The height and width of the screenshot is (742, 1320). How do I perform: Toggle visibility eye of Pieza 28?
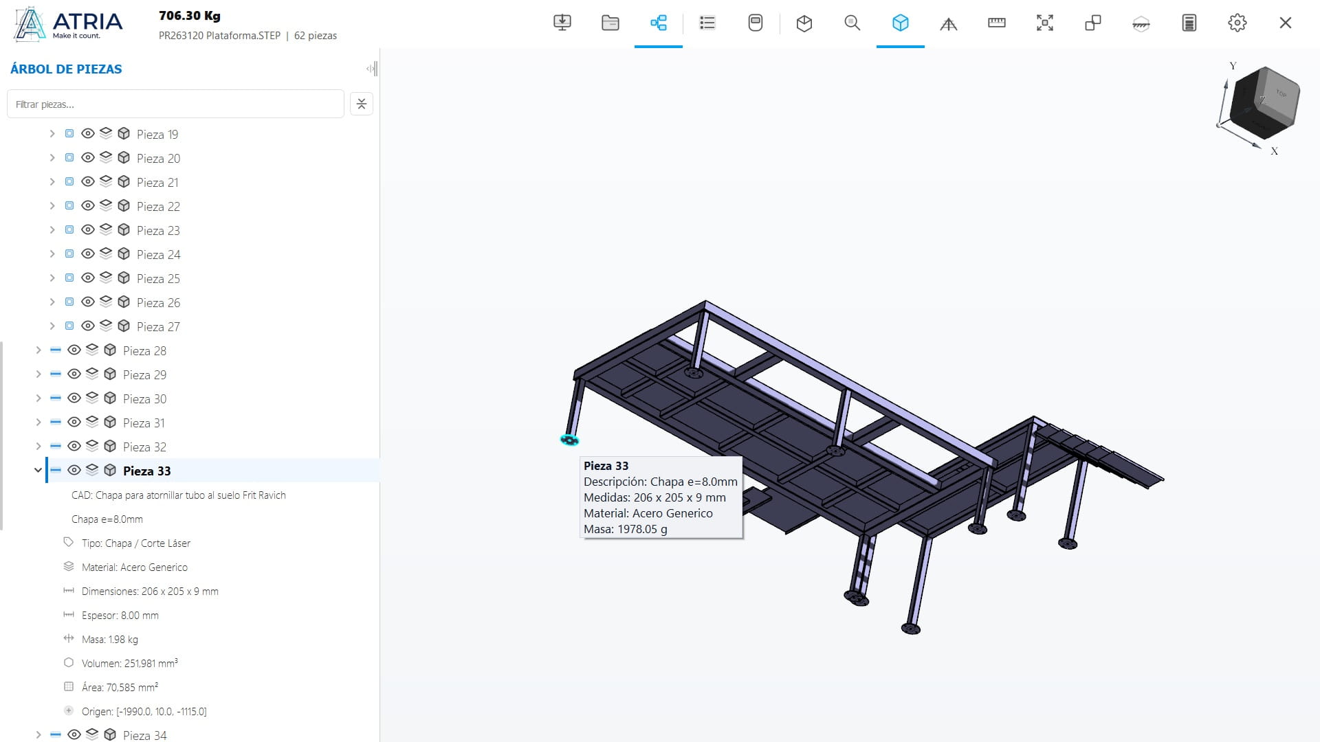(x=74, y=350)
